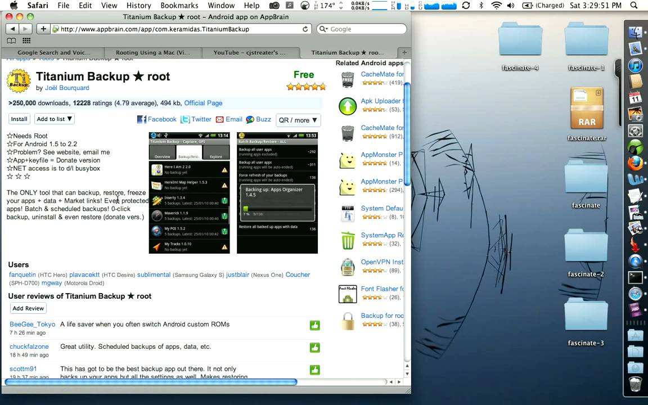
Task: Click the vertical page scrollbar thumb
Action: [x=407, y=133]
